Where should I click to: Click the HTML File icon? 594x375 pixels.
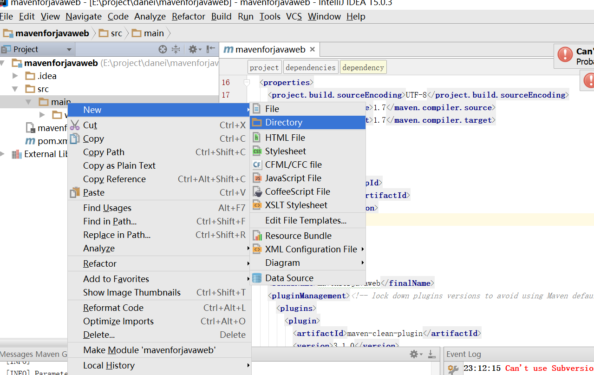tap(257, 138)
